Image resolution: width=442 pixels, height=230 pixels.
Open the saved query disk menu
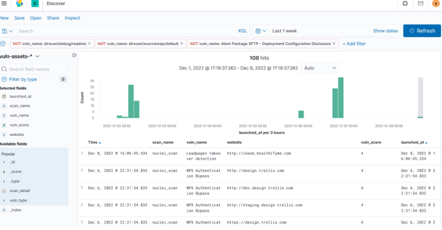tap(8, 31)
